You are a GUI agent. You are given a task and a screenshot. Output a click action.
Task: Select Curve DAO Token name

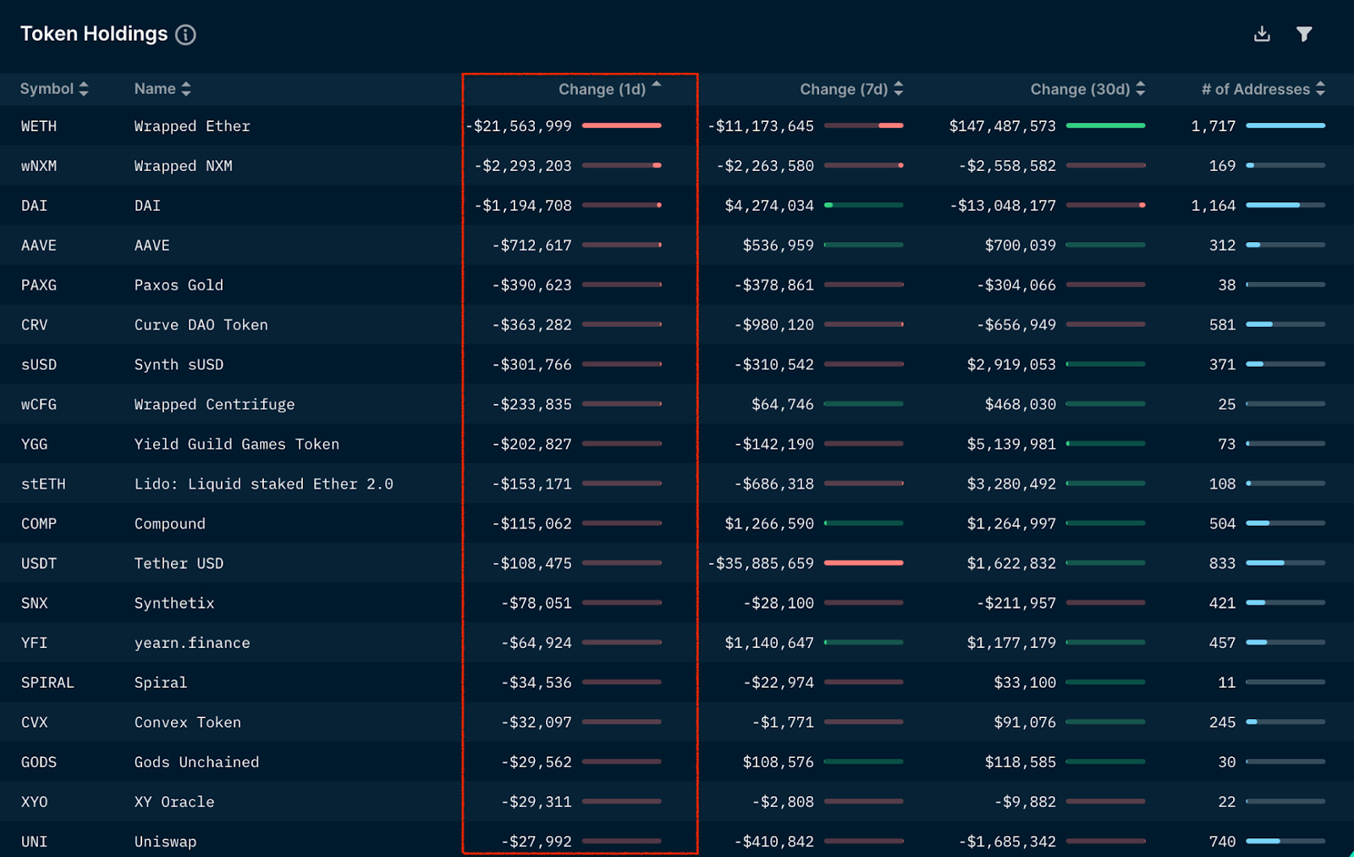[x=201, y=325]
